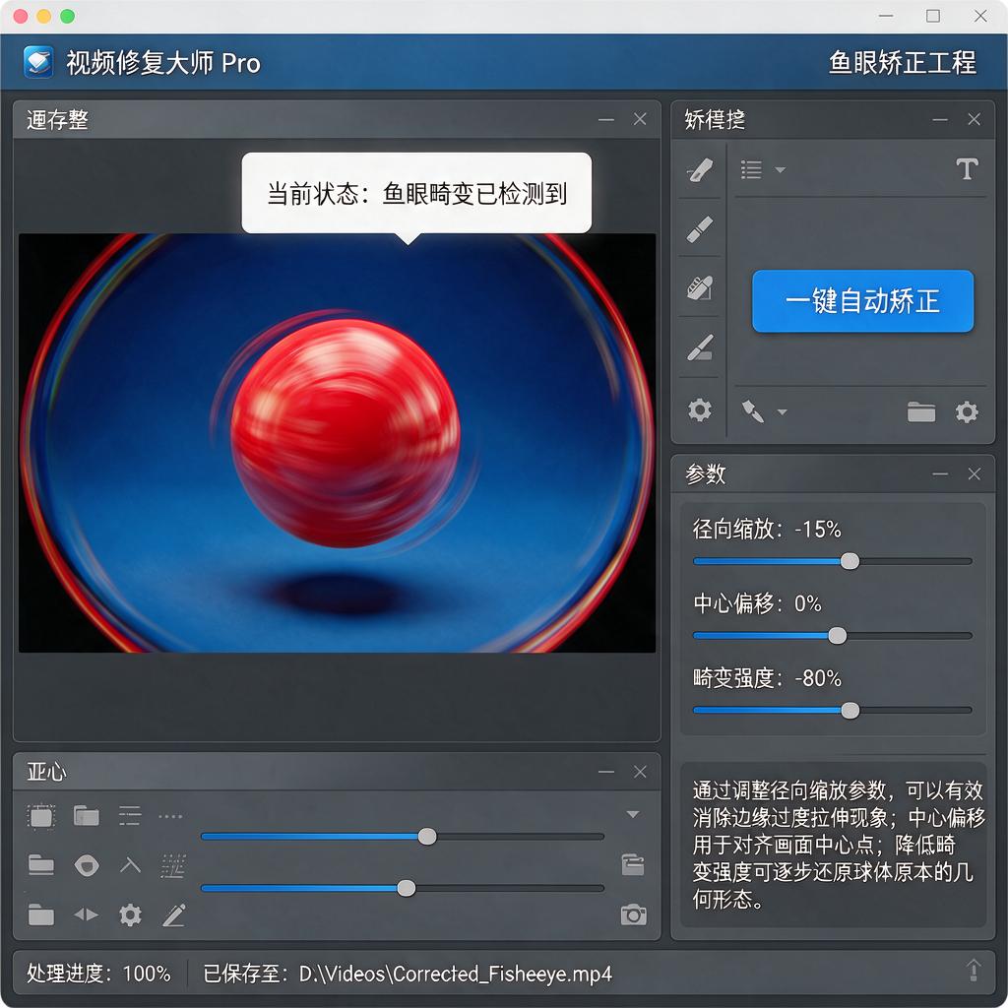Click the 处理进度：100% status text

[x=98, y=974]
